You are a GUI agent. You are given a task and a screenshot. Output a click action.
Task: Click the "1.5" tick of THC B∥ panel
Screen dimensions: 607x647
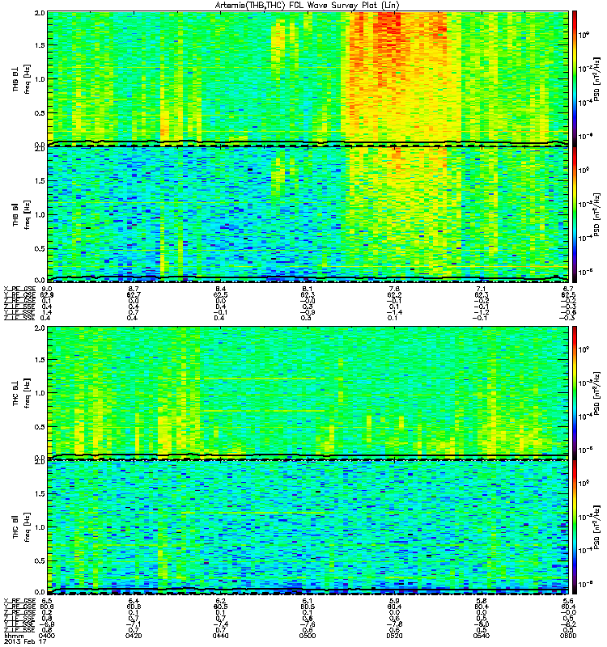[40, 493]
